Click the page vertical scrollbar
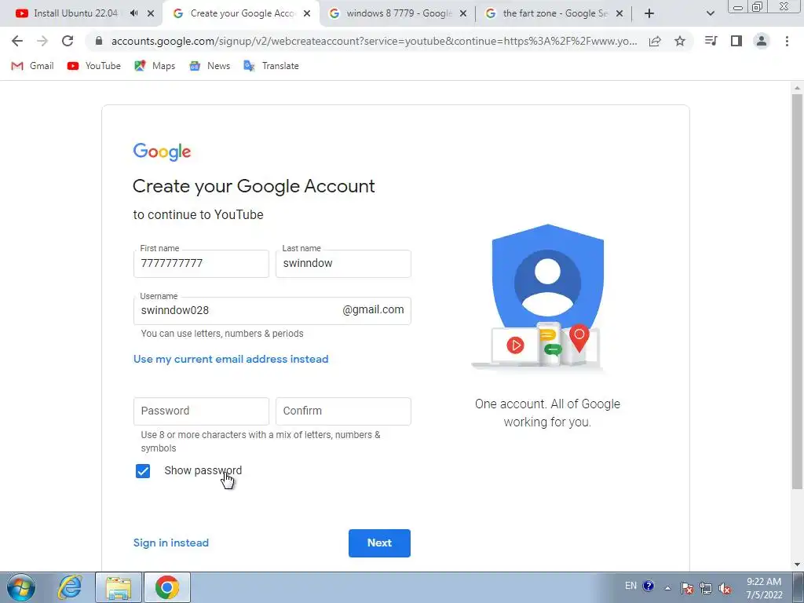Screen dimensions: 804x603 point(797,291)
